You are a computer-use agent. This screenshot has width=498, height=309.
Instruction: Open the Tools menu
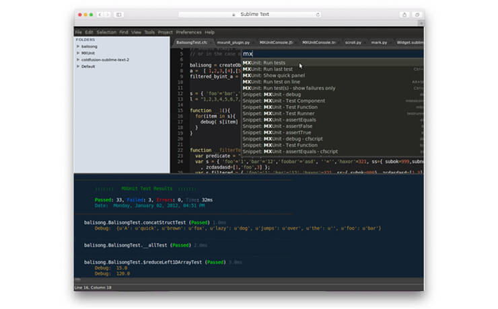pos(149,32)
